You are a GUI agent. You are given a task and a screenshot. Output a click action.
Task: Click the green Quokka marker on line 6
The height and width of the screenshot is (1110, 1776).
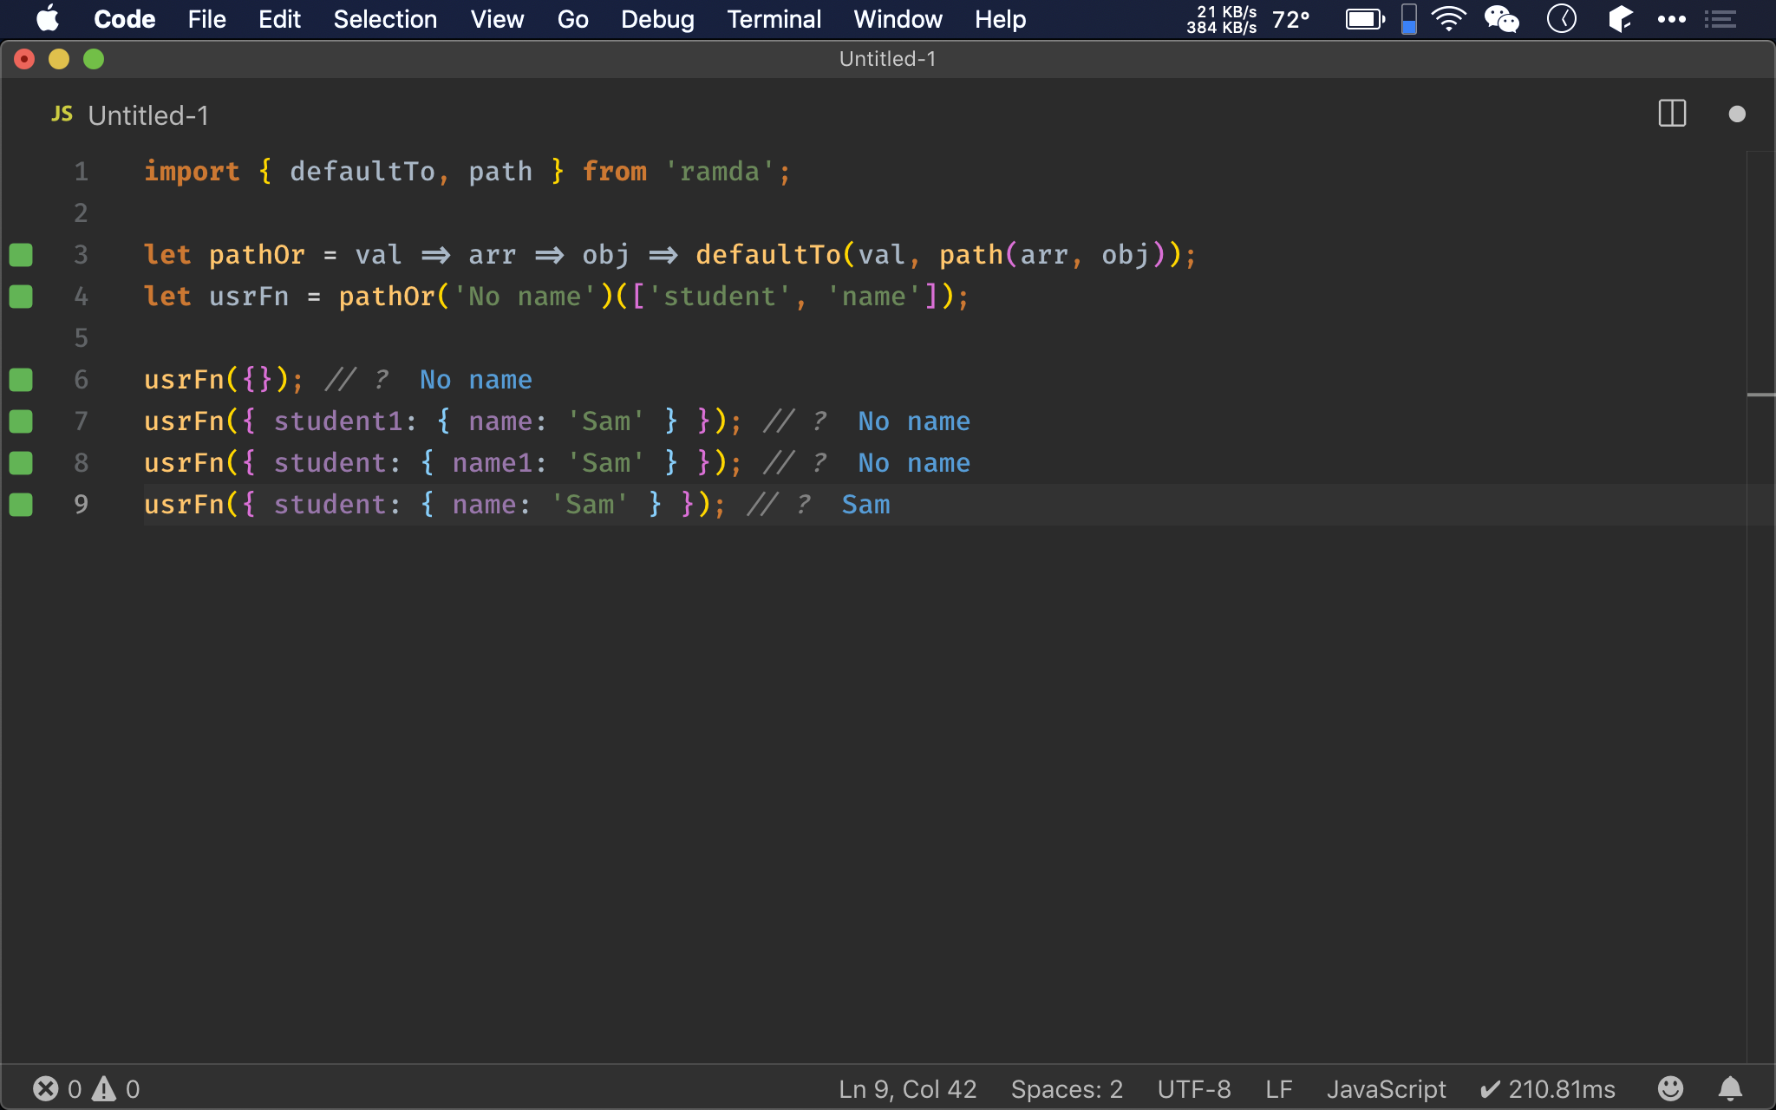click(21, 380)
